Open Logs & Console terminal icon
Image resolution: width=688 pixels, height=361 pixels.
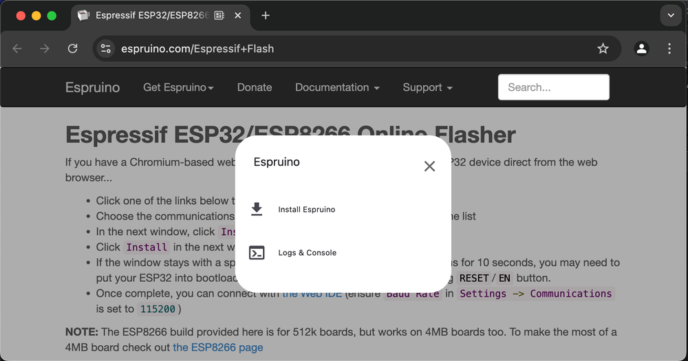point(257,252)
